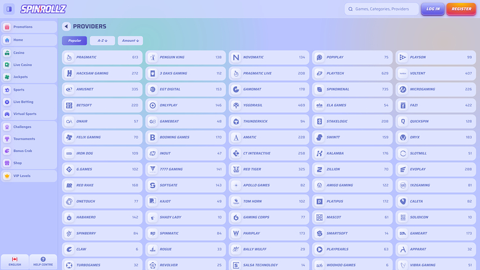
Task: Open the Pragmatic provider card
Action: tap(102, 57)
